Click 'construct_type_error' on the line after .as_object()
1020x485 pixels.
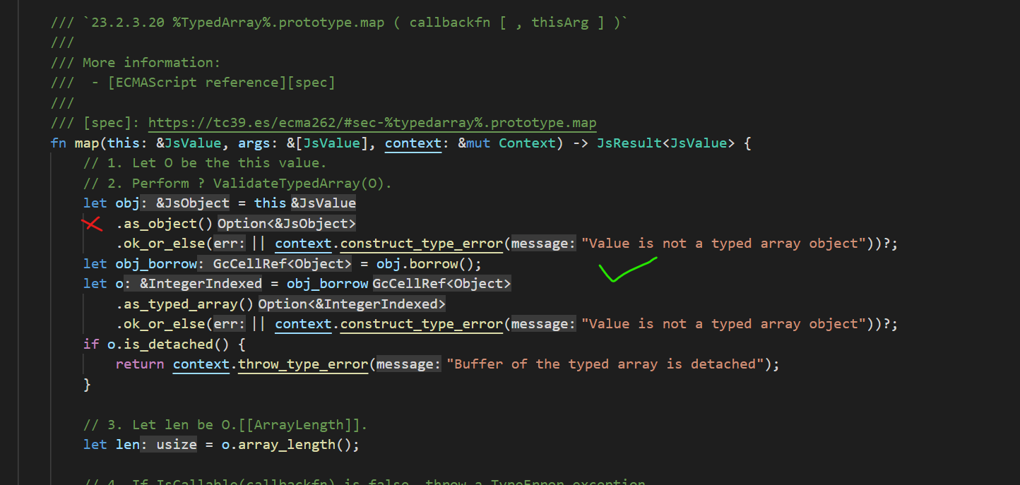pyautogui.click(x=421, y=244)
